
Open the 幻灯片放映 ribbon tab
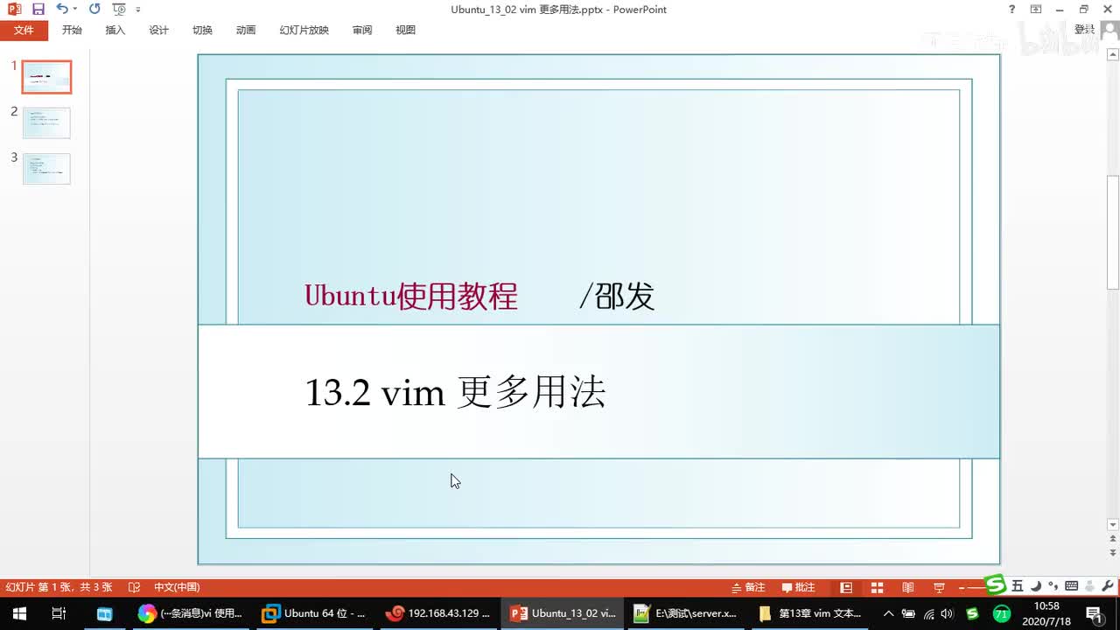[304, 30]
